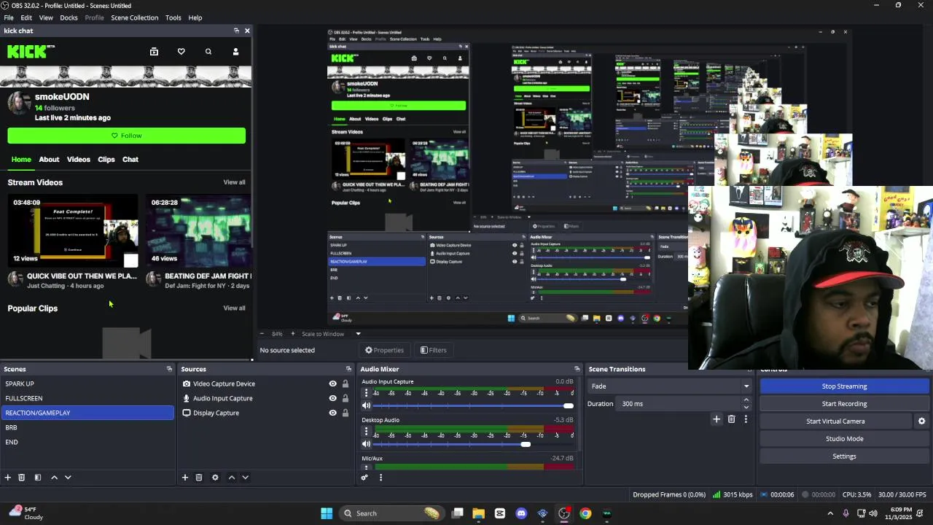Zoom in the preview with plus icon
Viewport: 933px width, 525px height.
pos(293,334)
